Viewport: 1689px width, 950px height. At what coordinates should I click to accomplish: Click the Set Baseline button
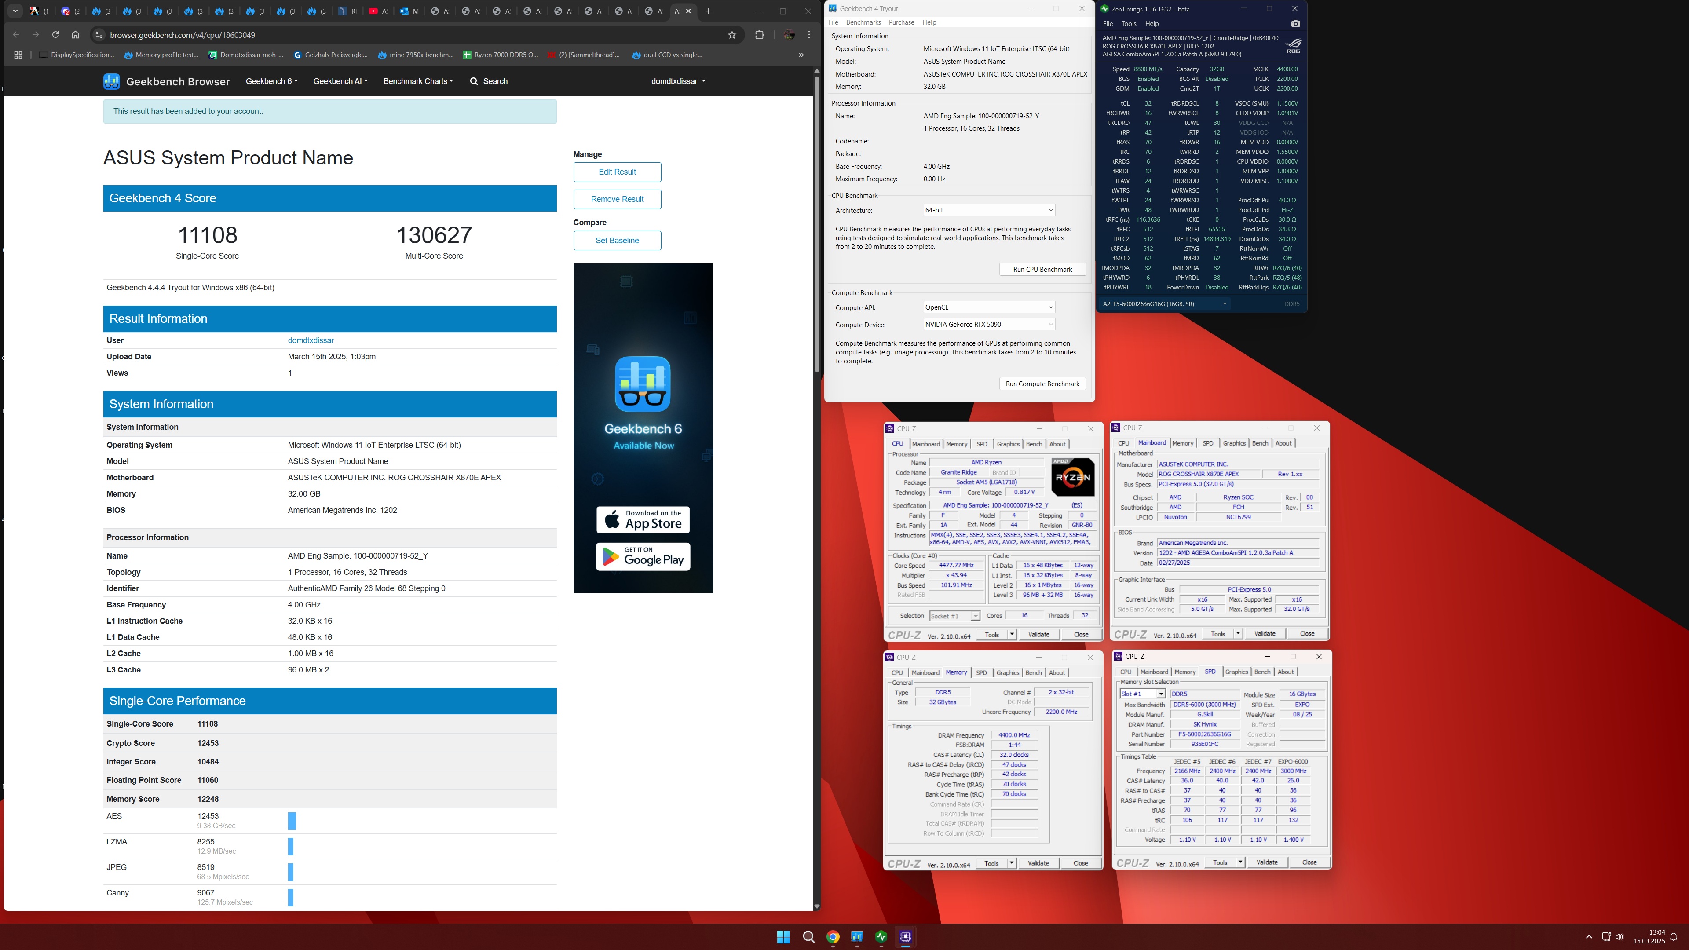617,241
